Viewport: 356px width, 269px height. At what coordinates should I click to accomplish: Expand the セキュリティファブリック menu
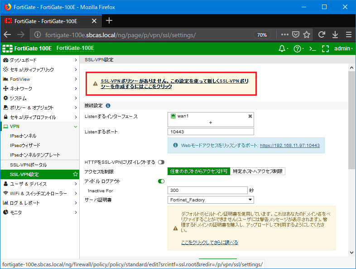(x=40, y=69)
